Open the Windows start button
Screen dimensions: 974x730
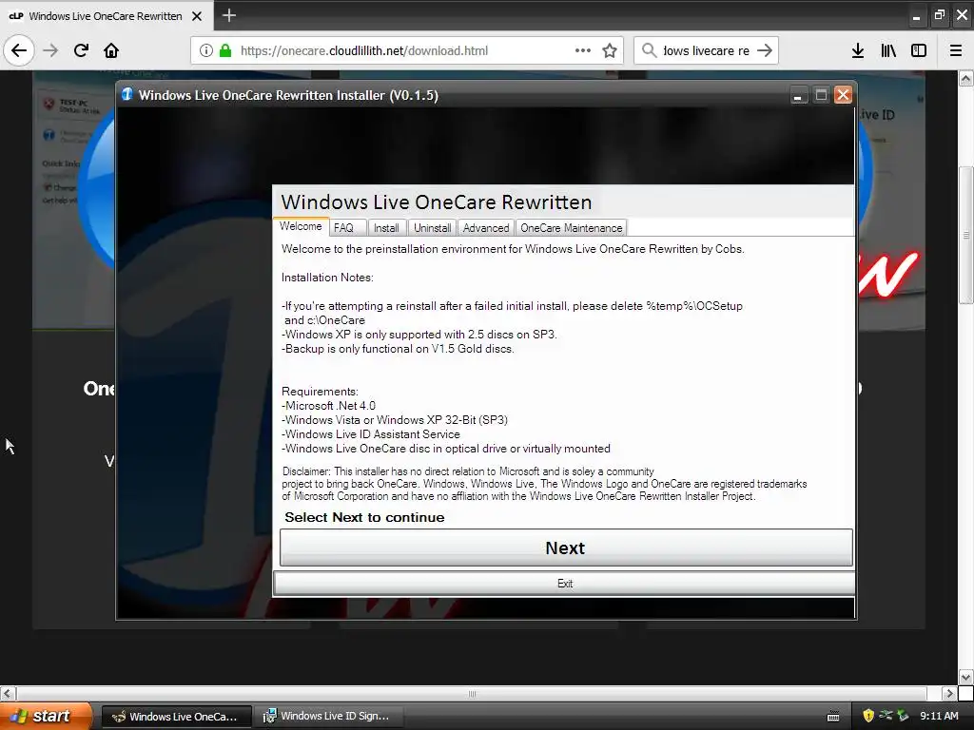click(46, 716)
